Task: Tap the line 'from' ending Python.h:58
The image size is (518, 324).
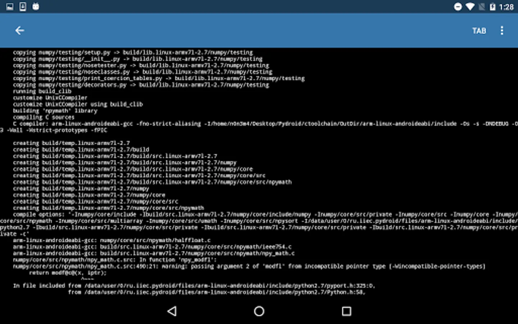Action: (217, 292)
